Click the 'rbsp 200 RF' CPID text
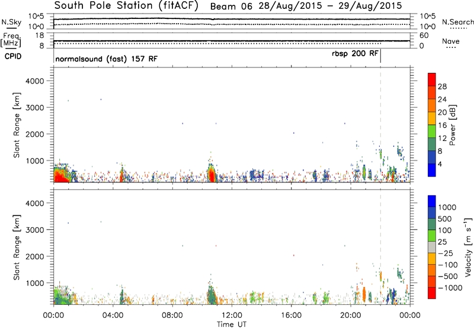The width and height of the screenshot is (474, 328). [355, 54]
